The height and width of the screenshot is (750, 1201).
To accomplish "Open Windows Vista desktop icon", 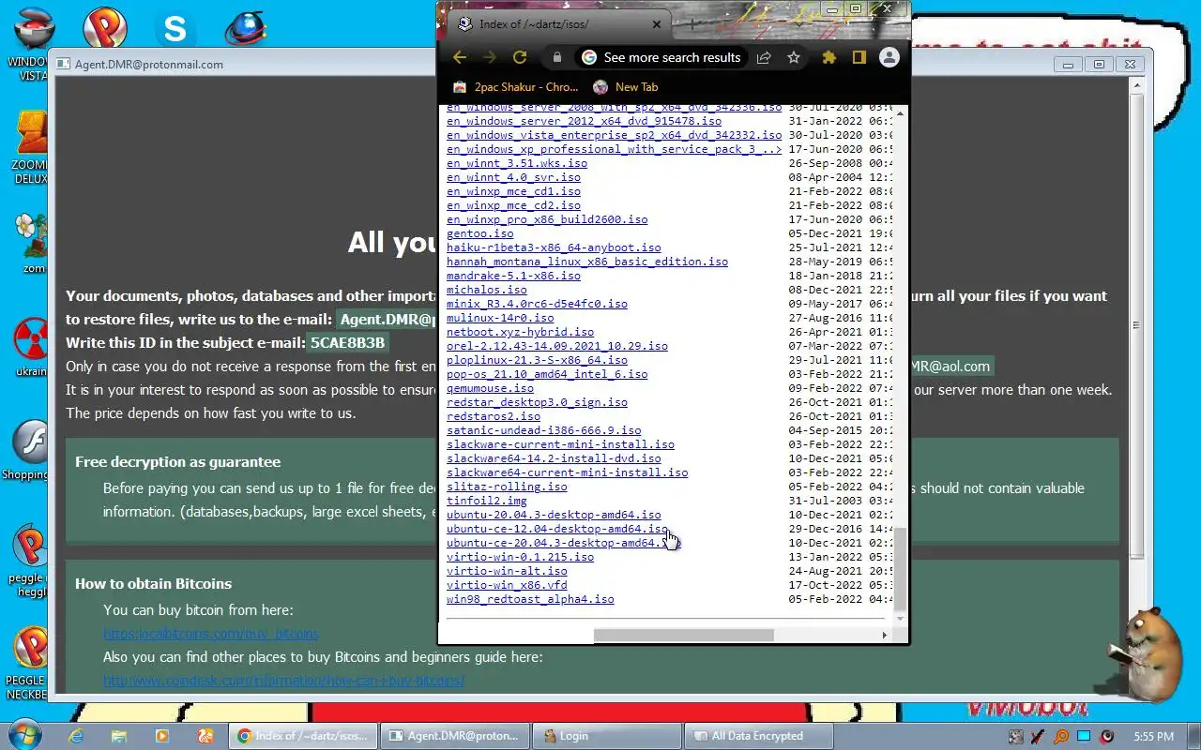I will 33,42.
